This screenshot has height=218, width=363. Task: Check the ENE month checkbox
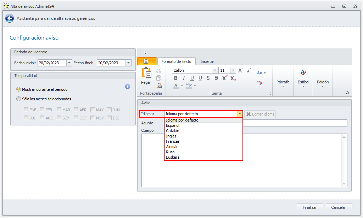(26, 110)
